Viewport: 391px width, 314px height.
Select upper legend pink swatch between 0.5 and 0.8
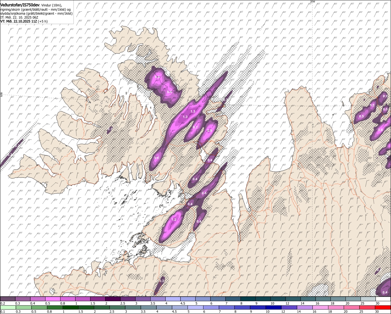[x=53, y=299]
